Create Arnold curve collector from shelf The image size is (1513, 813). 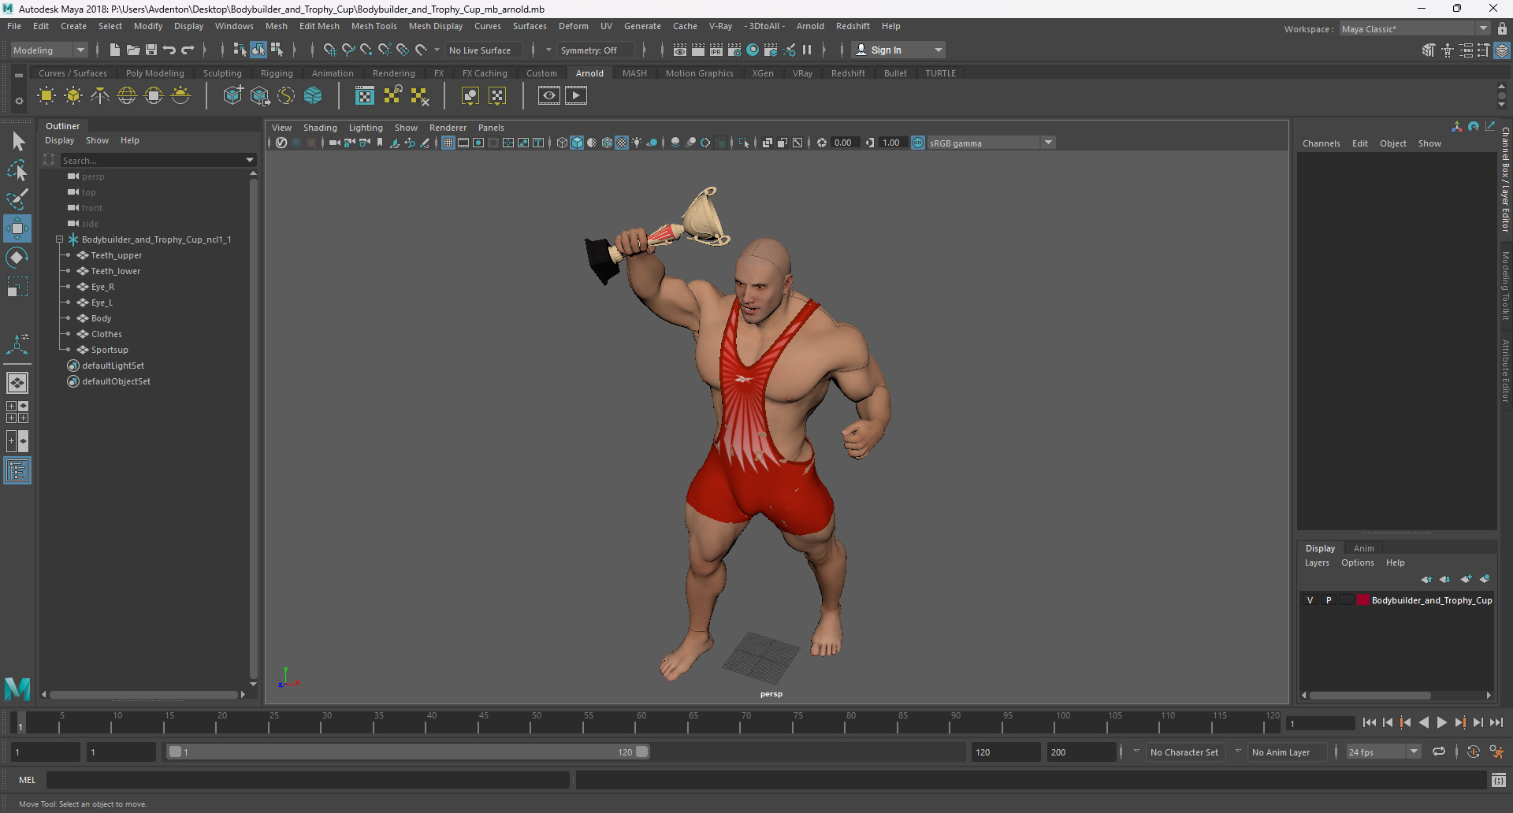point(286,96)
